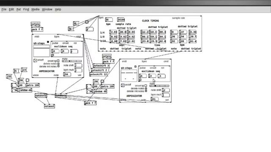The image size is (271, 152).
Task: Click the small square beside right $0-steps
Action: (x=135, y=67)
